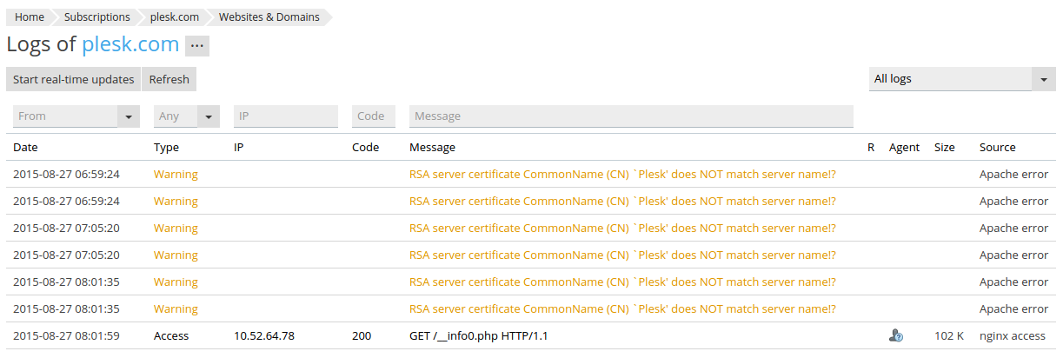Sort by the Source column header
This screenshot has height=358, width=1063.
[x=998, y=148]
